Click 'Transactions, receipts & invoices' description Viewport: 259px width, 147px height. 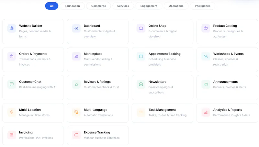point(35,62)
